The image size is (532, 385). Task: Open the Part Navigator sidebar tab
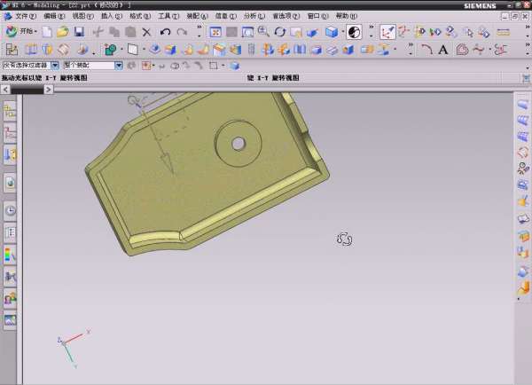[x=10, y=133]
